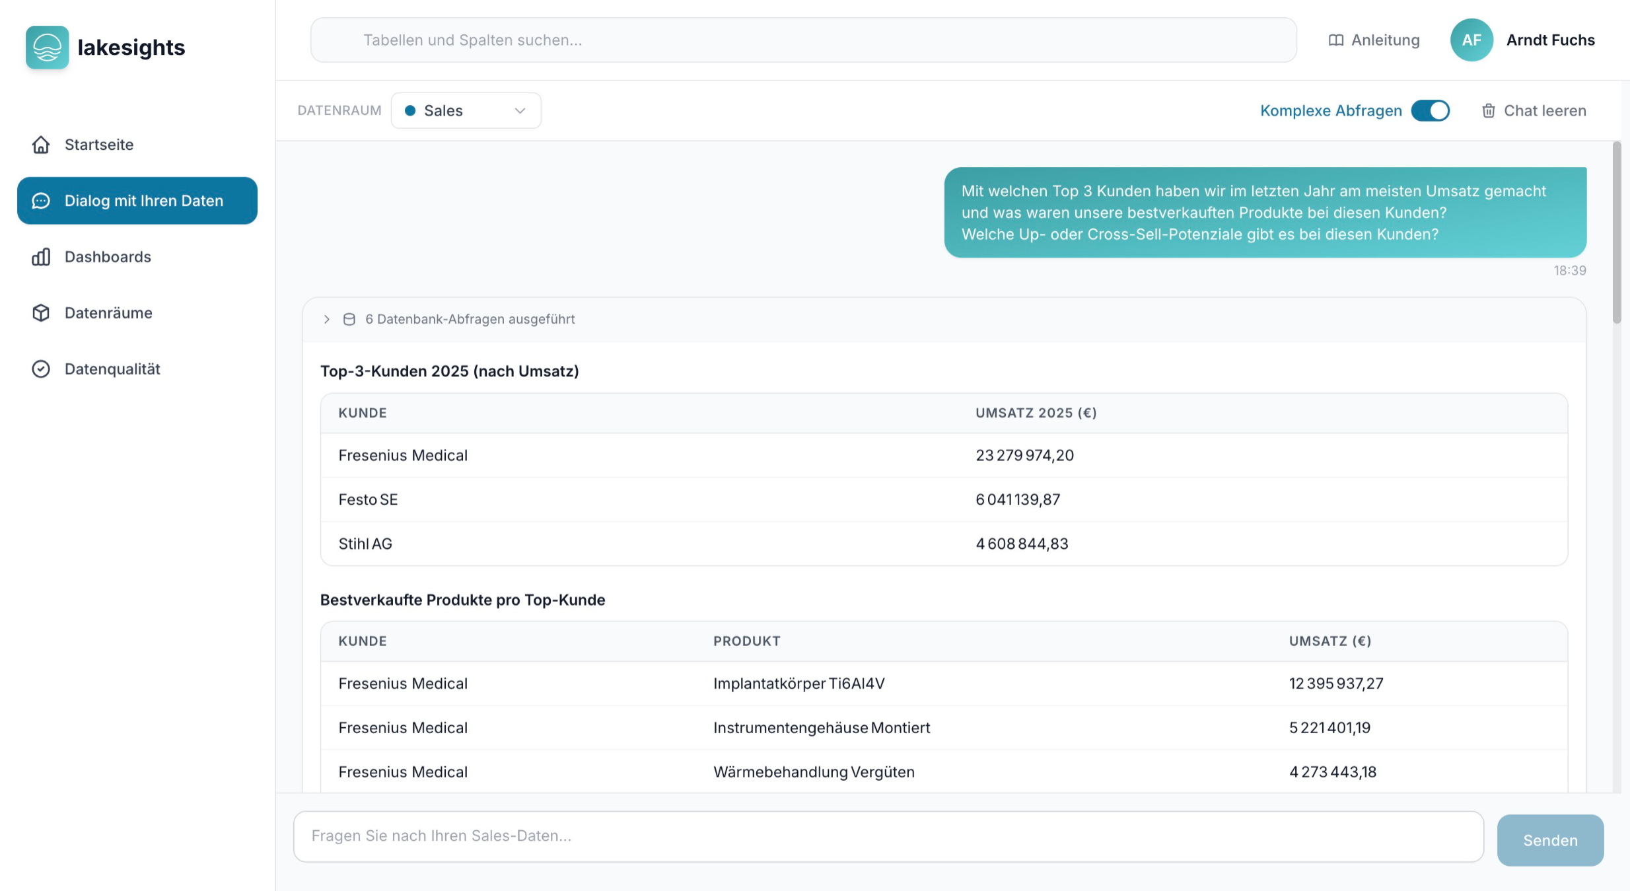Screen dimensions: 1630x891
Task: Open the Datenraum Sales dropdown
Action: (466, 110)
